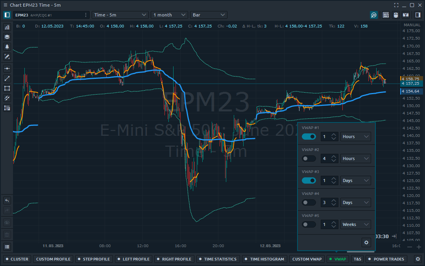This screenshot has width=425, height=266.
Task: Open VWAP #2 Hours period dropdown
Action: (356, 159)
